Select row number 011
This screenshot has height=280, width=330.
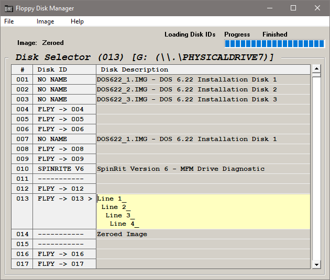coord(23,179)
